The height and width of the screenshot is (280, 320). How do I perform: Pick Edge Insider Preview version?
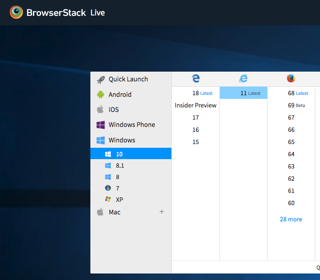195,105
